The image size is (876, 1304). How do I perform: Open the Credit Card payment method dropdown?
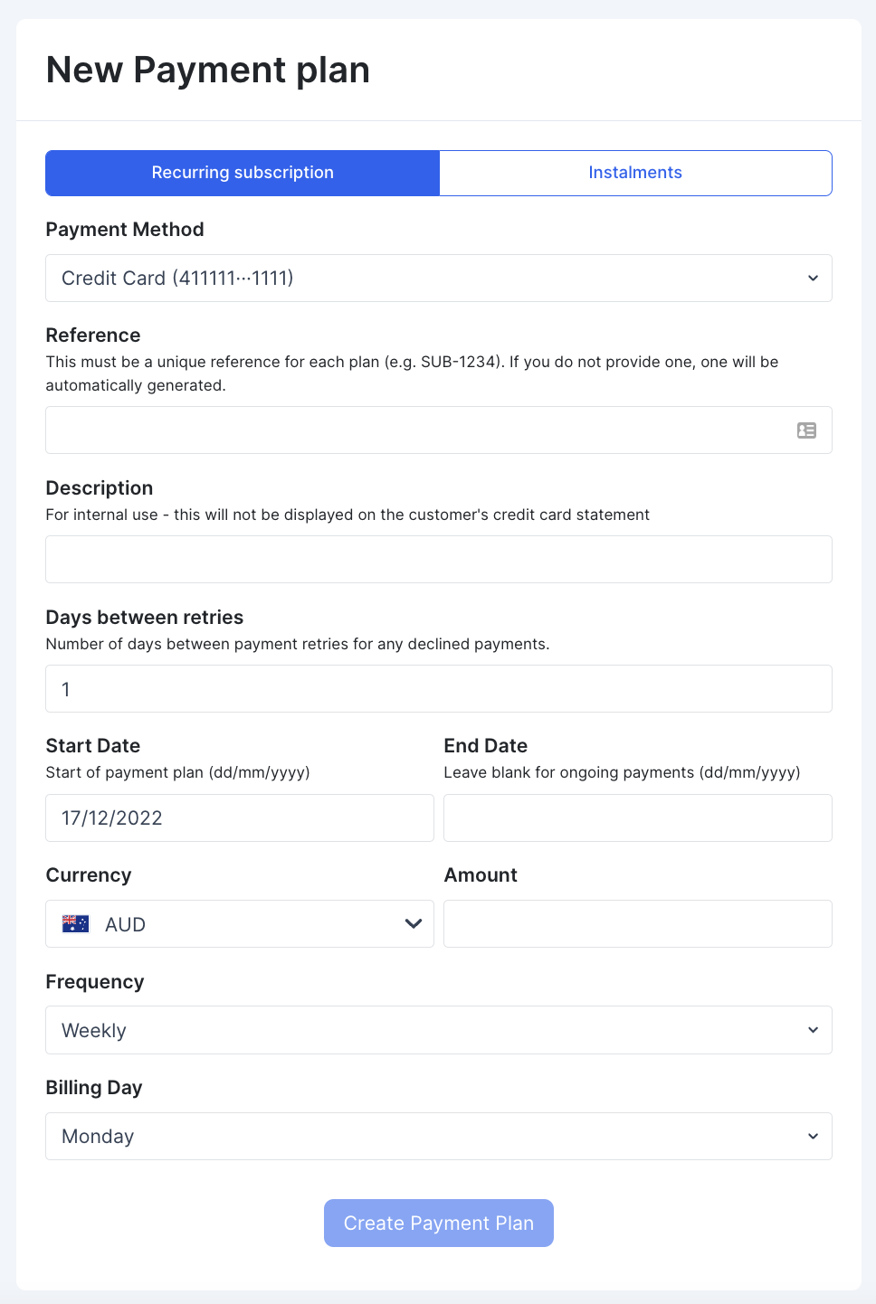[x=439, y=278]
